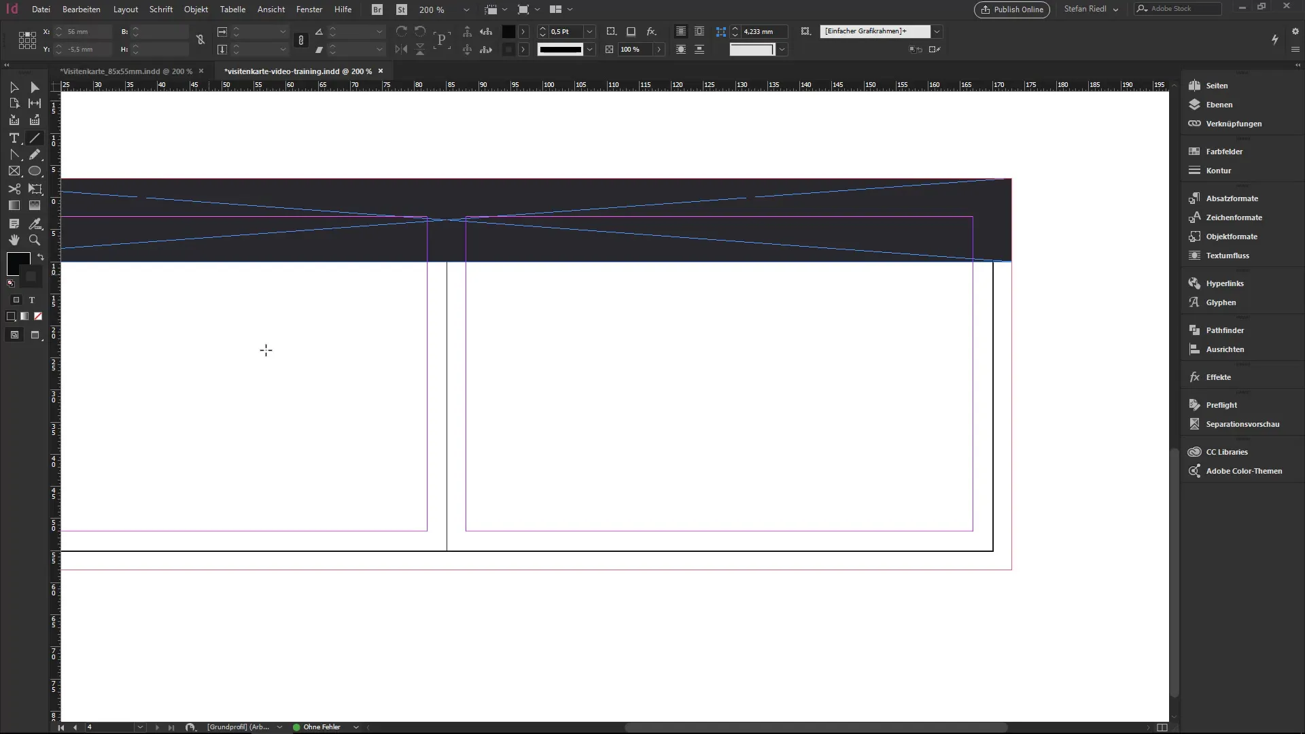Toggle constrain scaling chain link
The width and height of the screenshot is (1305, 734).
(301, 40)
